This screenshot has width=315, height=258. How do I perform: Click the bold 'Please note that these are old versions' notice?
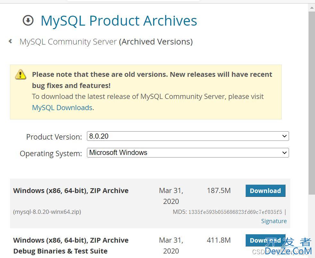[x=152, y=80]
